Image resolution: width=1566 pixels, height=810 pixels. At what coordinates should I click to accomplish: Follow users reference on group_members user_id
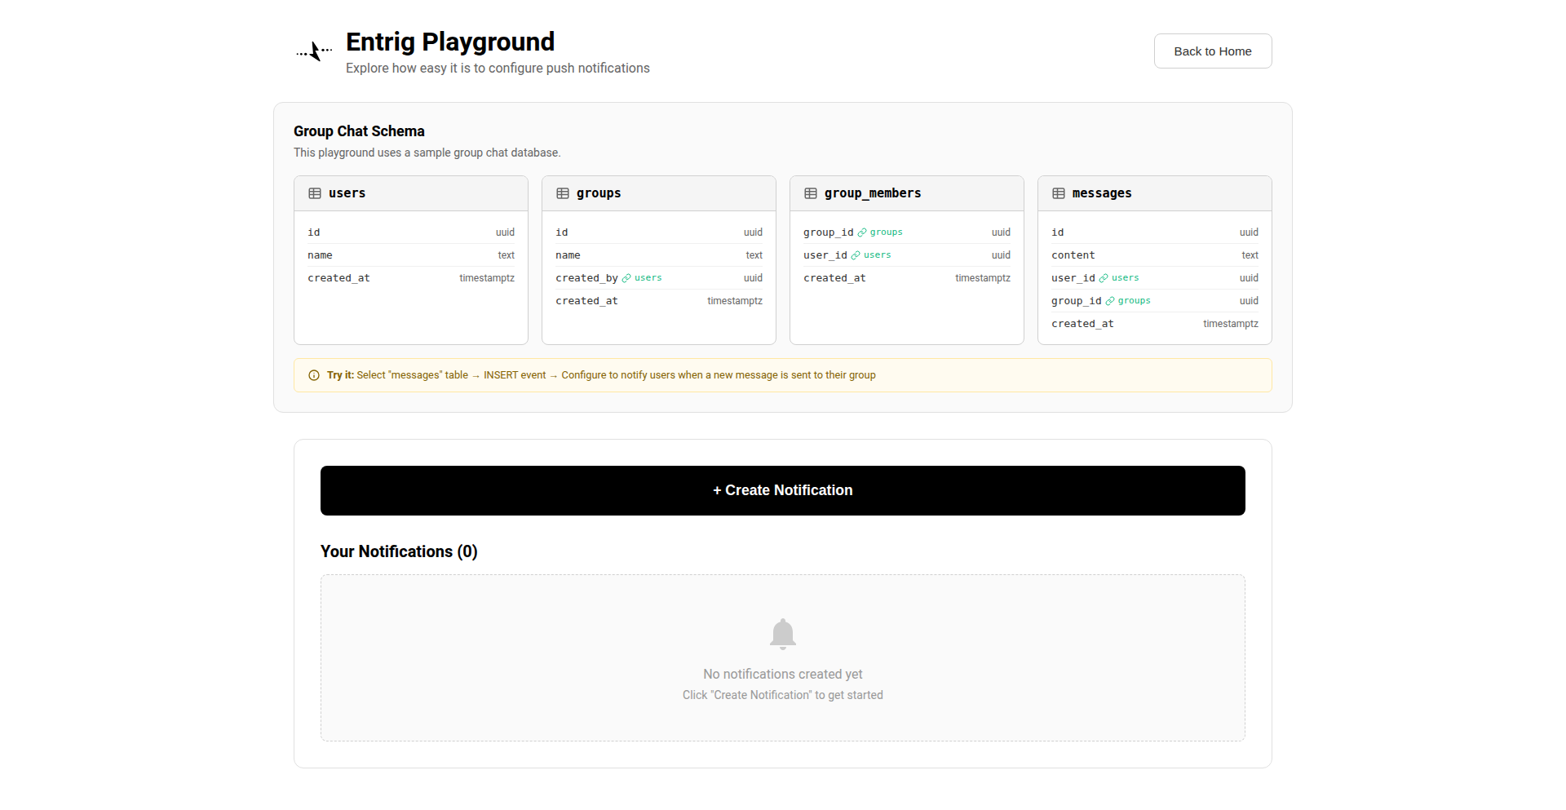point(877,255)
